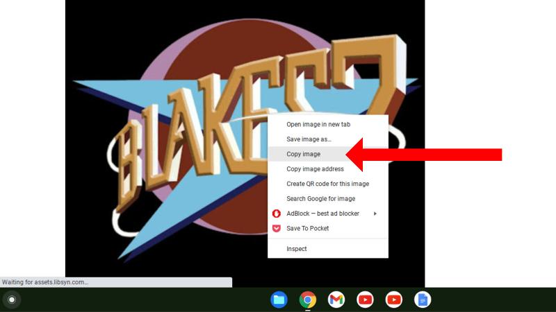Click the Waiting for assets.libsyn.com status text

[45, 282]
